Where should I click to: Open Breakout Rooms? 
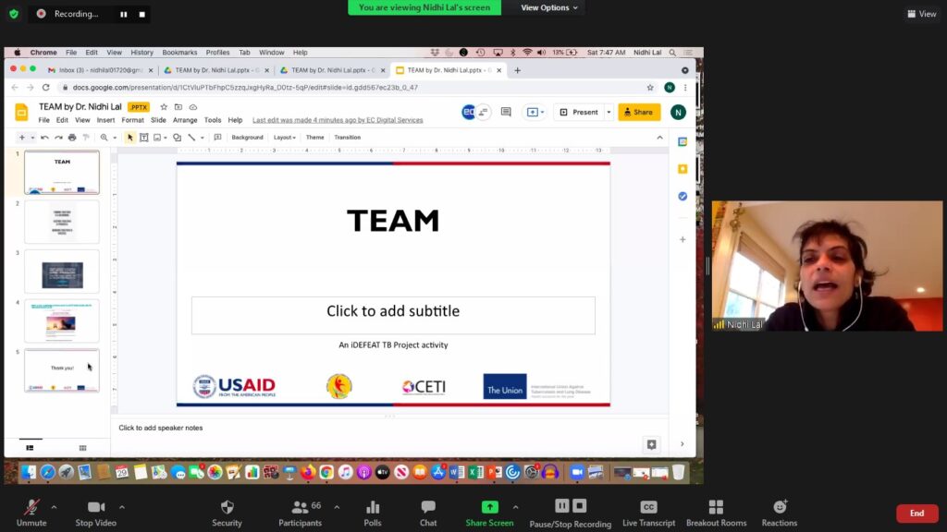(x=716, y=508)
